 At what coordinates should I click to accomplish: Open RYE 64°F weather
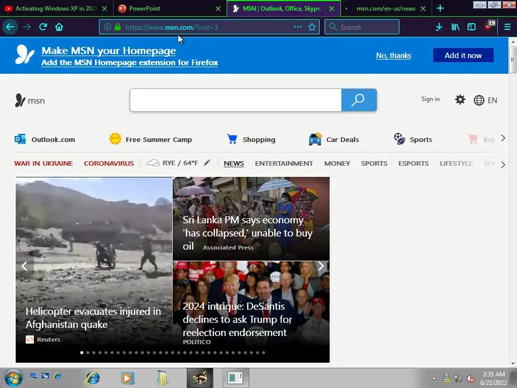(x=173, y=163)
